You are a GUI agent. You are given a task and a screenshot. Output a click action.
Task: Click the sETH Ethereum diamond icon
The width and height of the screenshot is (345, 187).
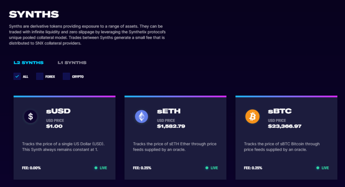(142, 116)
